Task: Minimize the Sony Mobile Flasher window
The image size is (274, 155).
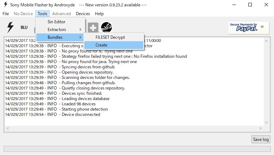Action: pos(234,5)
